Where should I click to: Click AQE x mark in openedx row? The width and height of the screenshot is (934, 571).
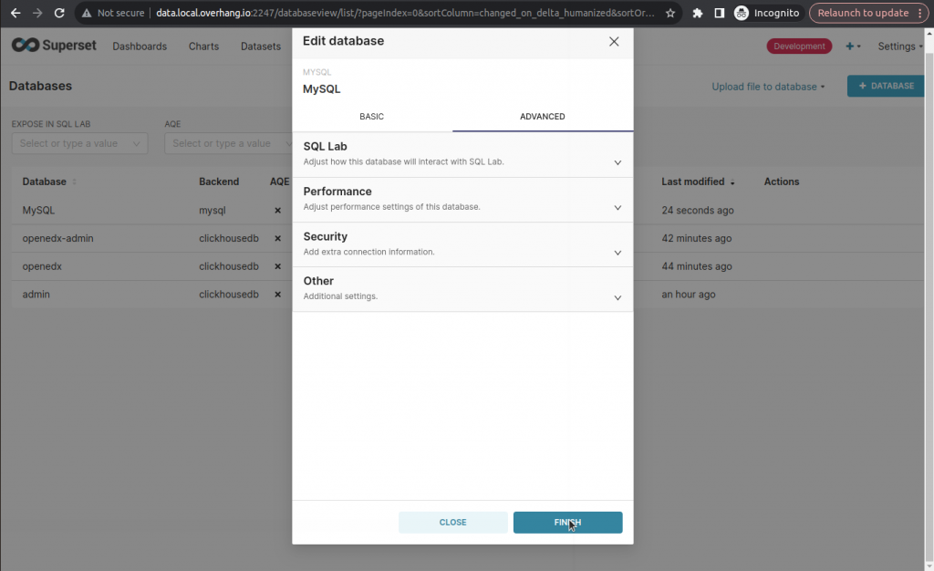pos(277,266)
